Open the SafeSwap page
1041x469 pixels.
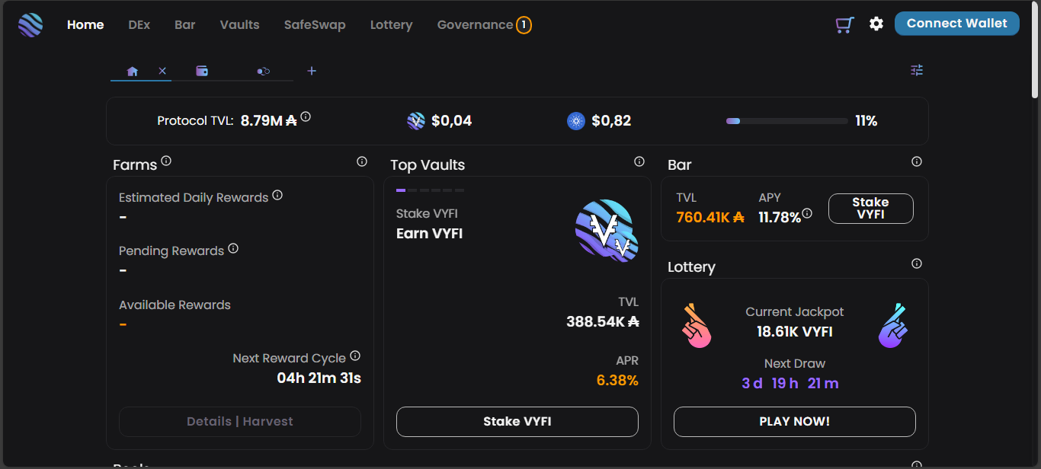click(x=315, y=25)
